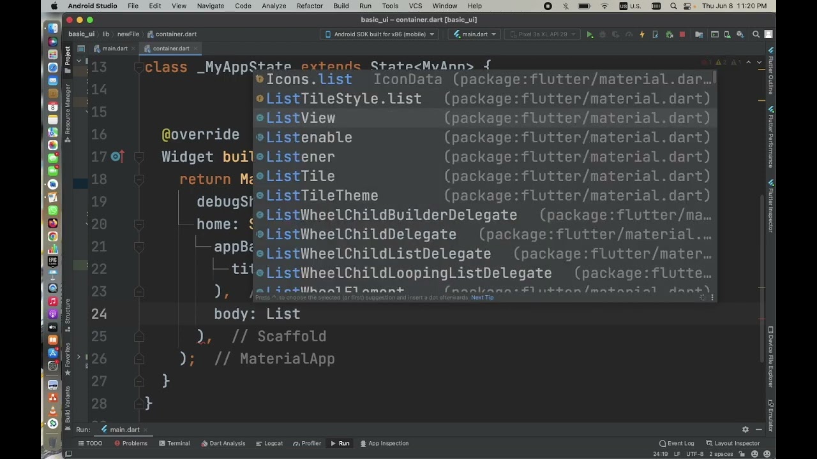Open App Inspection tool window

coord(384,444)
